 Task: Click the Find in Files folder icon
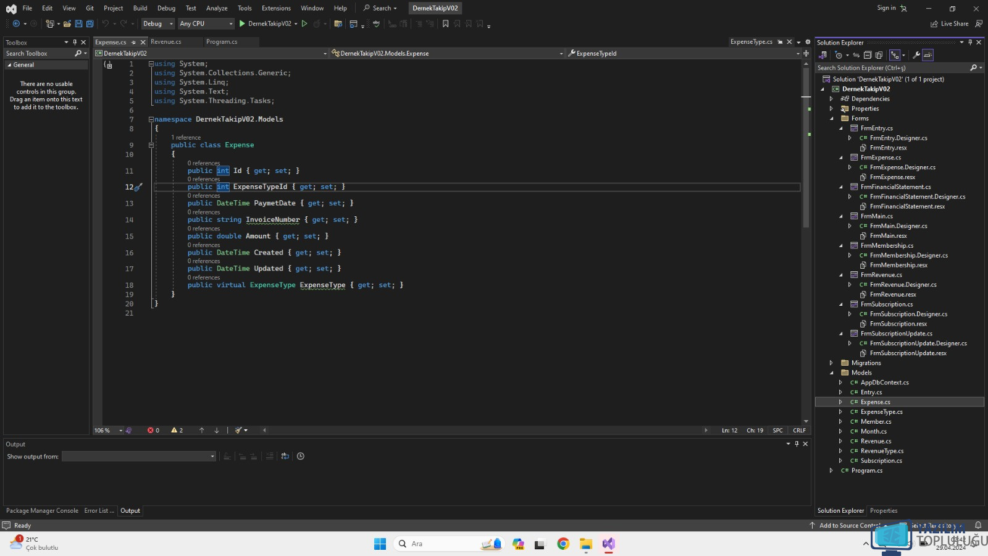tap(338, 23)
